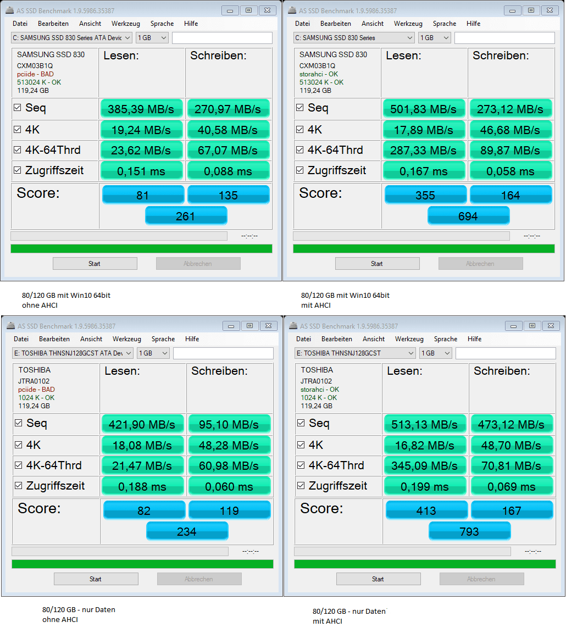The image size is (566, 633).
Task: Click the AS SSD app icon in the Toshiba pciide window
Action: tap(11, 326)
